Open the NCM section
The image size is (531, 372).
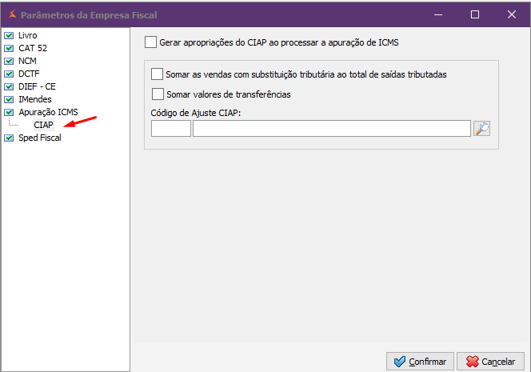[27, 61]
